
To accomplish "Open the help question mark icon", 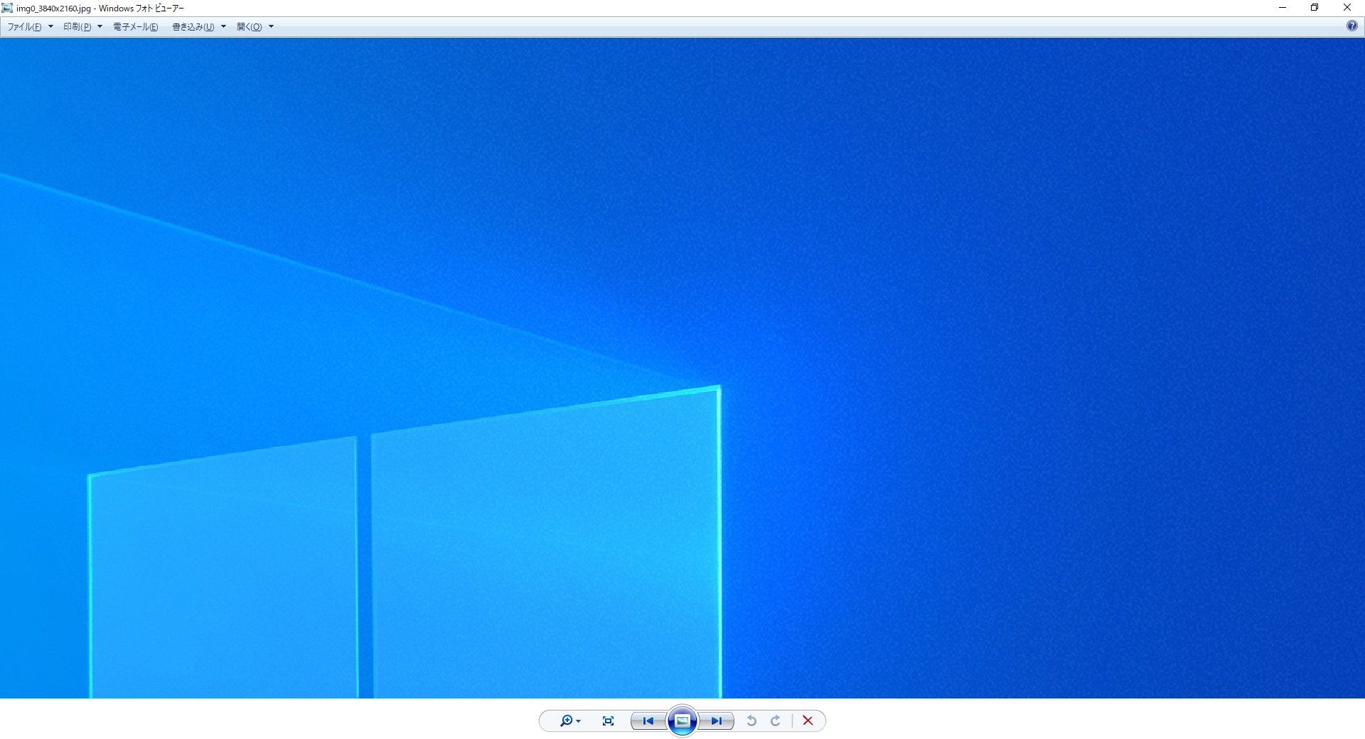I will pyautogui.click(x=1352, y=26).
